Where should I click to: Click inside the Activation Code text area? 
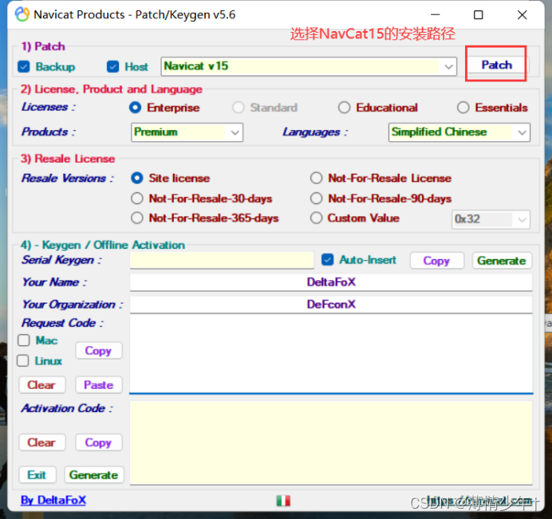point(331,442)
